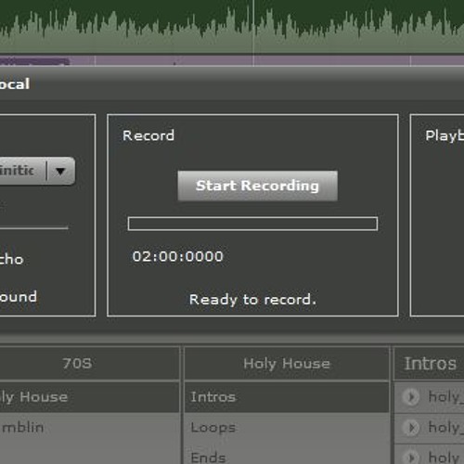
Task: Click the Start Recording button
Action: tap(257, 186)
